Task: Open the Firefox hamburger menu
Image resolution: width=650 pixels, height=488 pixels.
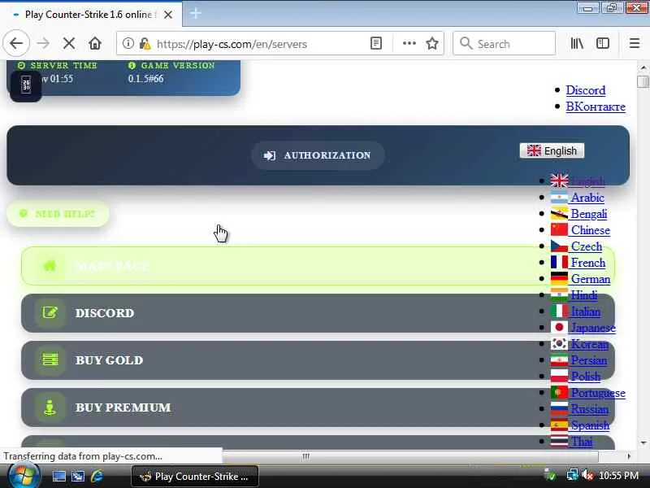Action: pos(635,43)
